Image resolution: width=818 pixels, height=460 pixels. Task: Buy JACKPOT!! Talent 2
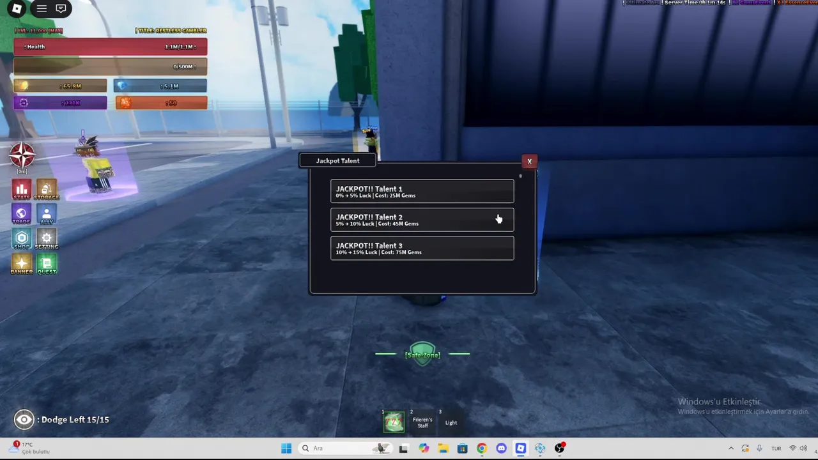(x=422, y=220)
